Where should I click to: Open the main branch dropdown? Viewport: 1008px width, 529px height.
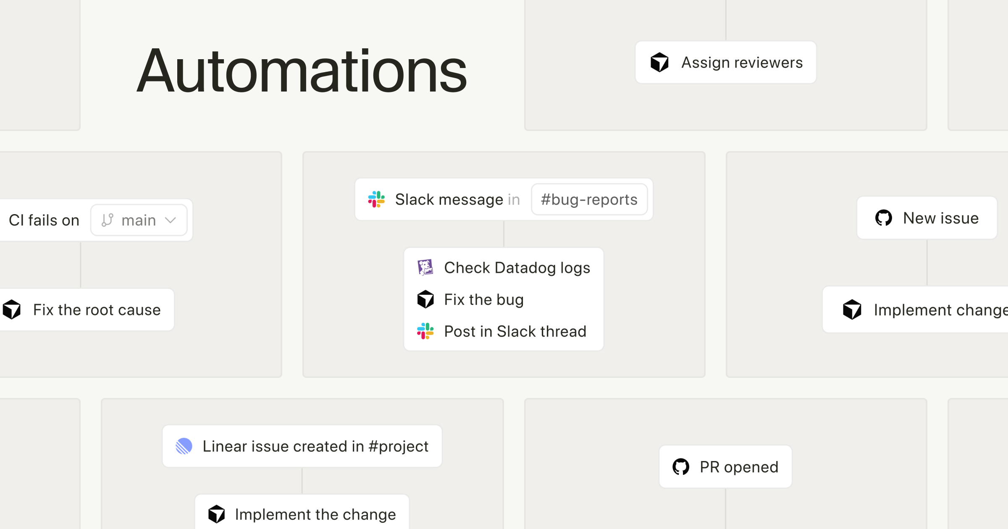139,220
